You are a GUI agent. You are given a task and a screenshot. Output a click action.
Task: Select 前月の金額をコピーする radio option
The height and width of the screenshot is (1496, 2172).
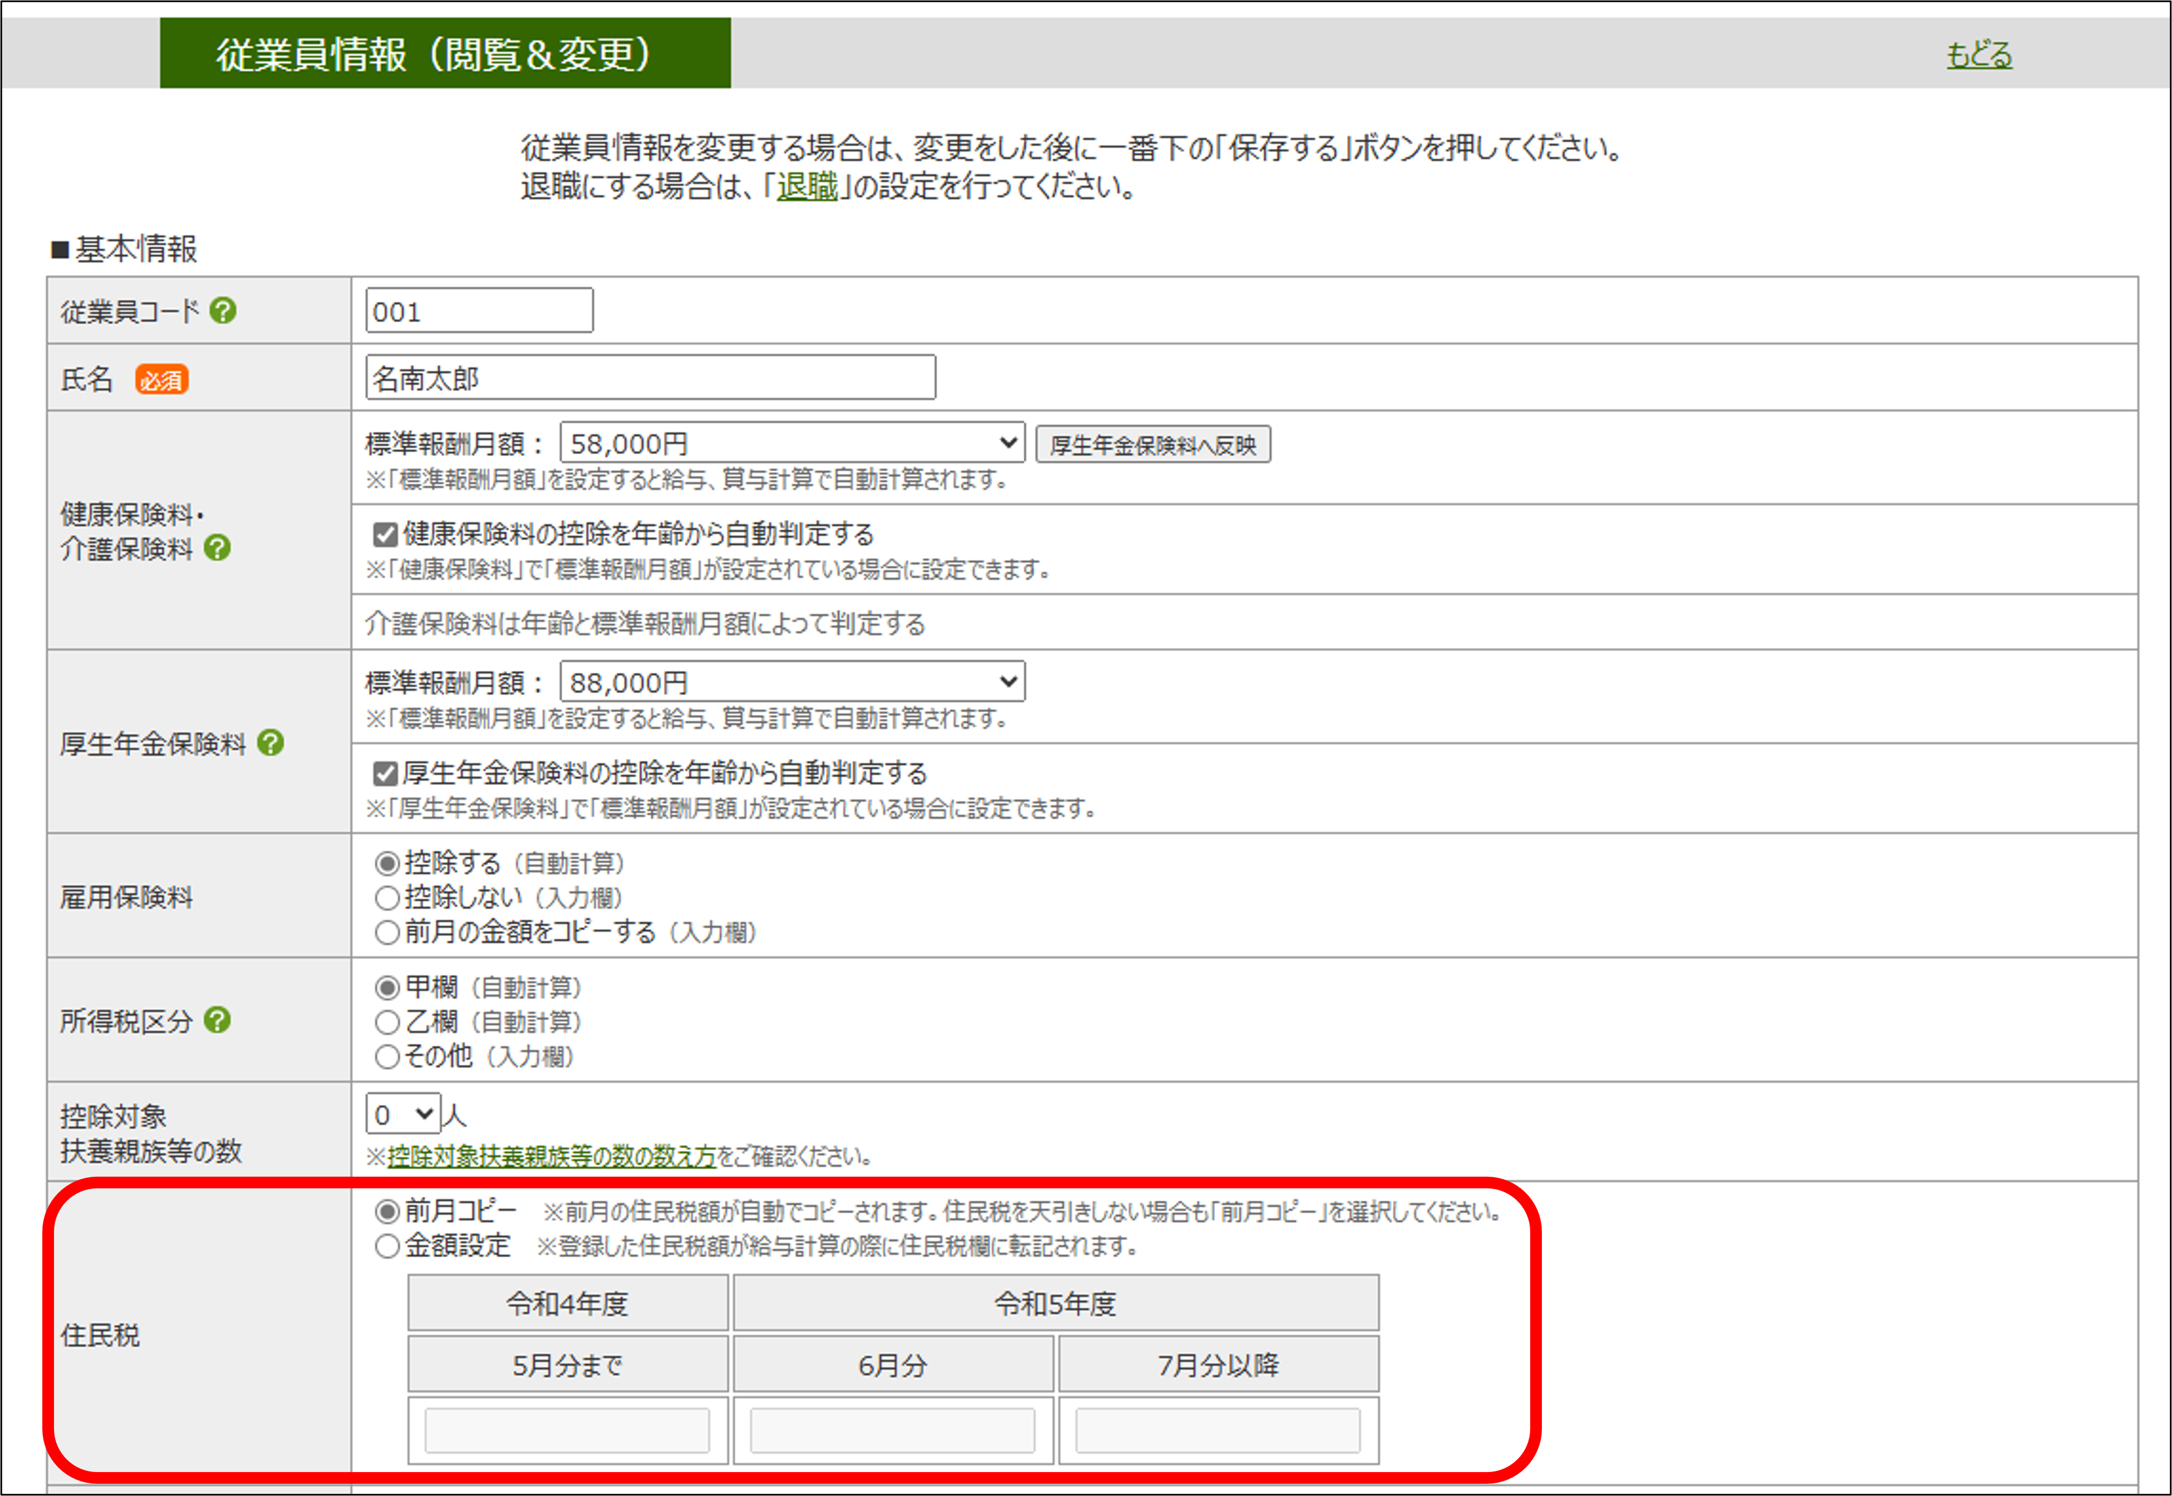tap(386, 932)
